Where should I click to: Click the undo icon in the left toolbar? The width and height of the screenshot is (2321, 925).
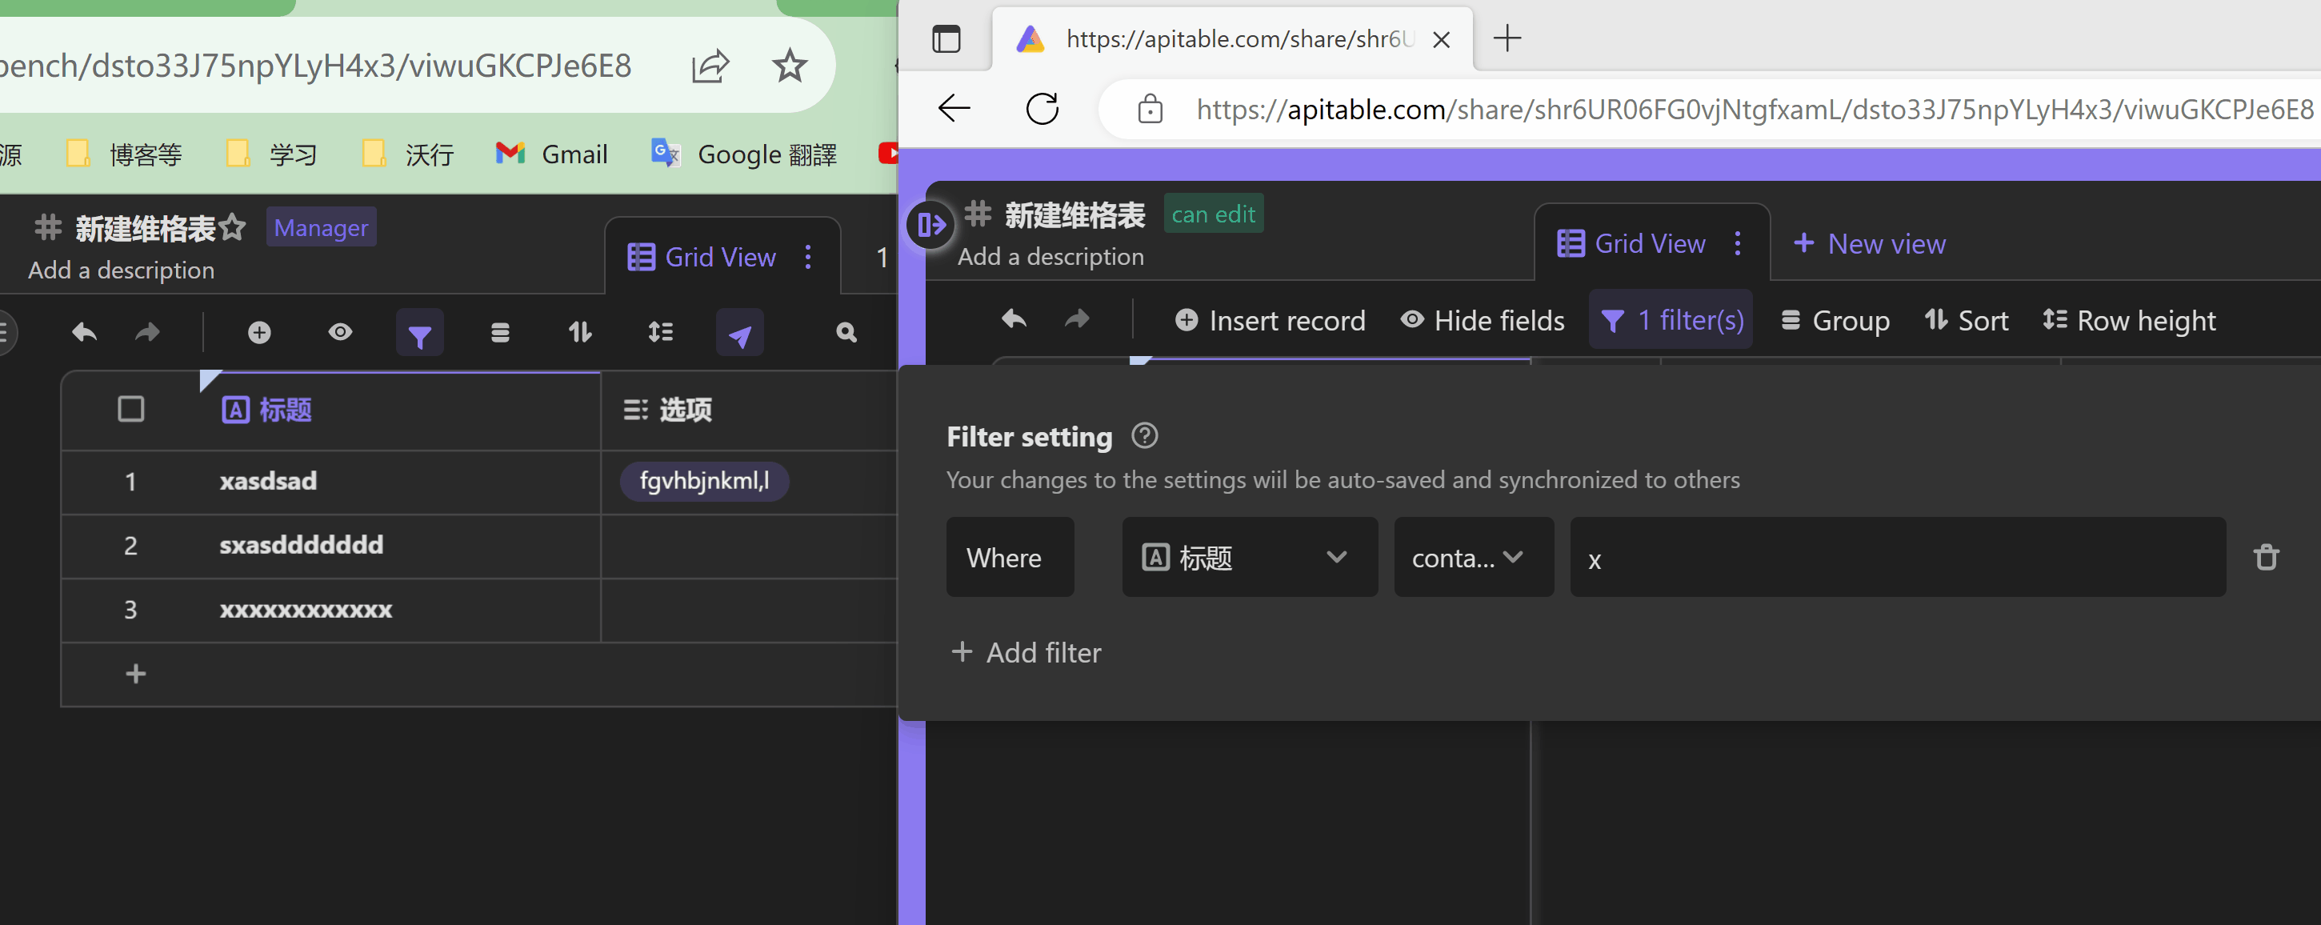[83, 332]
